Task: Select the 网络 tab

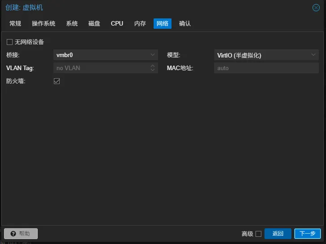Action: tap(163, 23)
